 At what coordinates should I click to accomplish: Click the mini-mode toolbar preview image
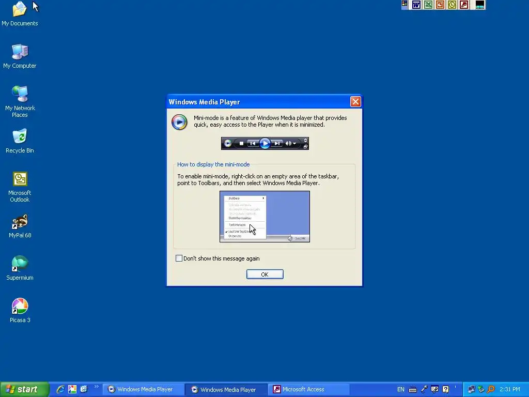(265, 144)
